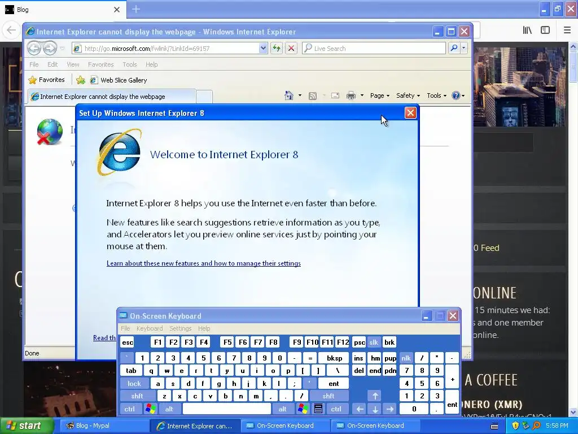Click the Help question mark icon in IE
This screenshot has height=434, width=578.
pos(456,96)
